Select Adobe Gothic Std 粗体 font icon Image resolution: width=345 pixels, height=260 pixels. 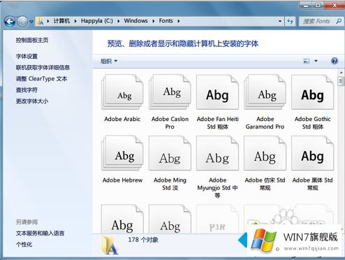coord(312,92)
